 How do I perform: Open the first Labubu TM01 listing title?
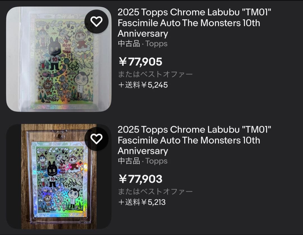point(188,23)
